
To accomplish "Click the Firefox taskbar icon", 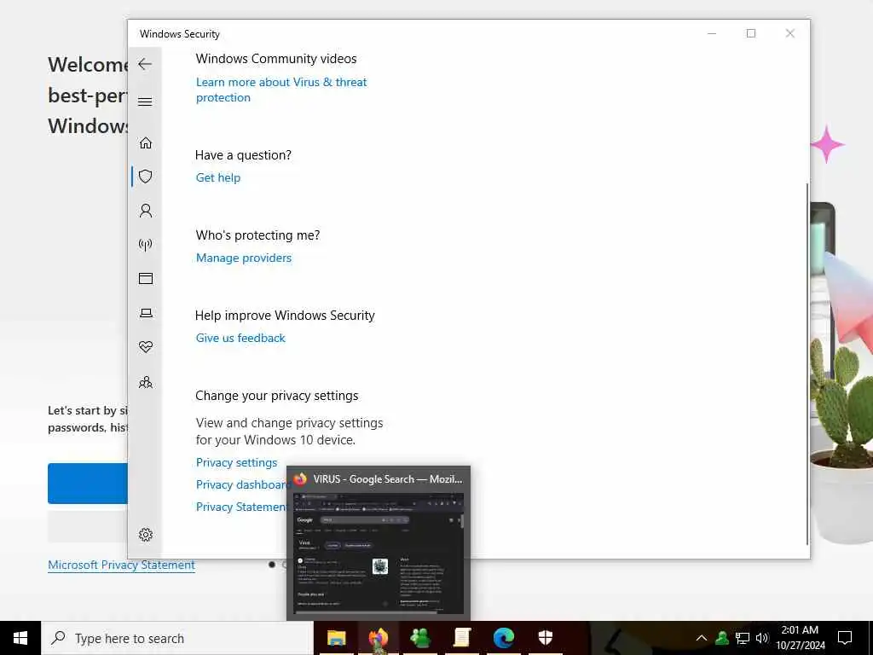I will pyautogui.click(x=379, y=638).
